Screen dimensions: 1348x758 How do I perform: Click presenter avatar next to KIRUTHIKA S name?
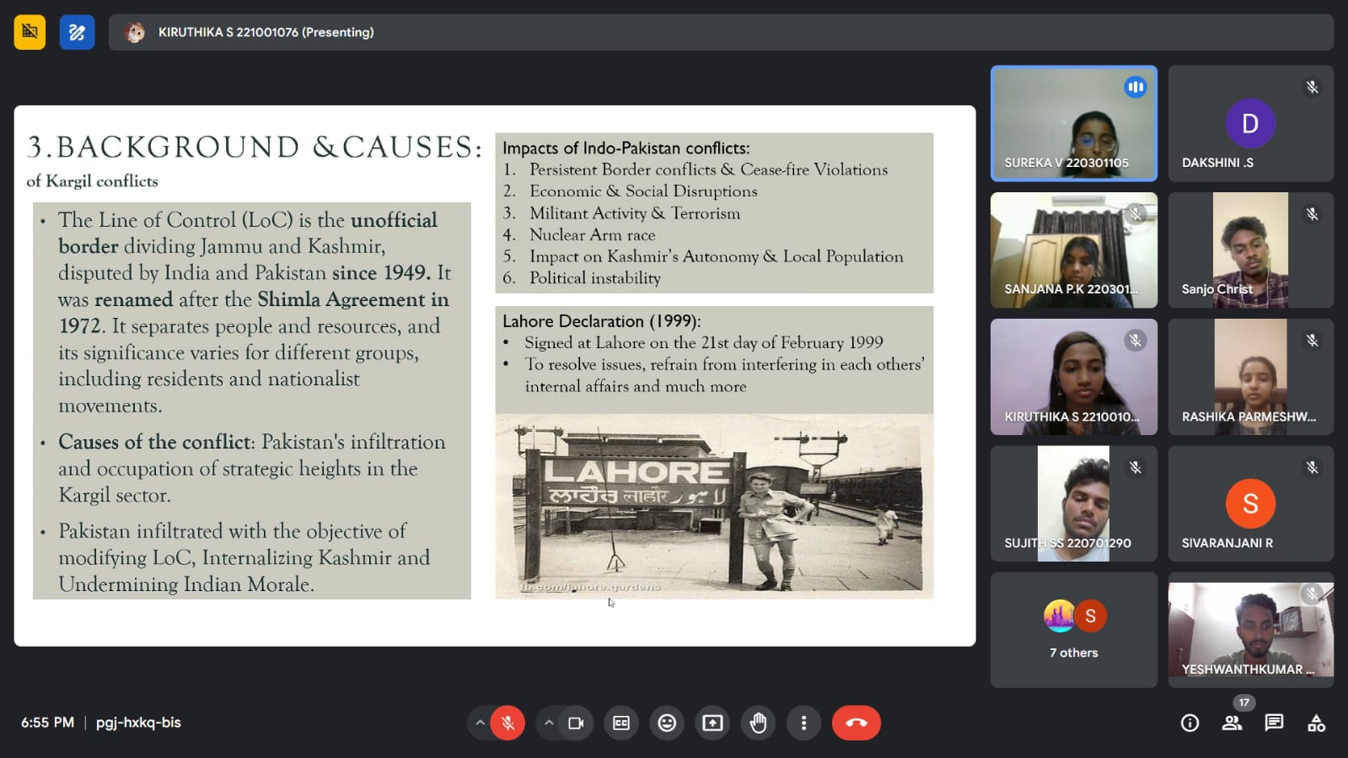[135, 32]
